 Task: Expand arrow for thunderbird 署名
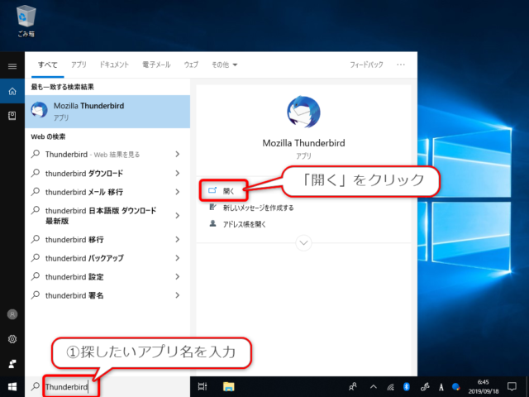click(178, 295)
